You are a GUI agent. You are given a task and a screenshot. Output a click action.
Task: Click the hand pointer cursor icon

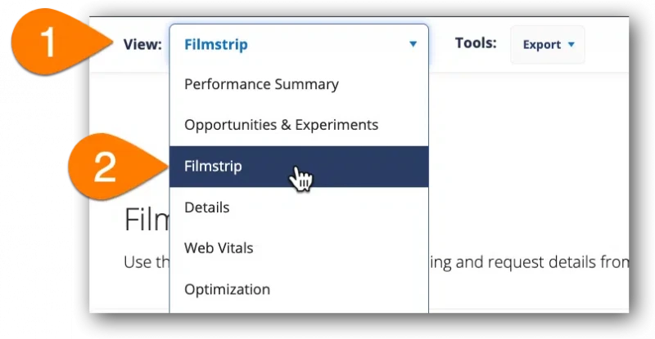click(300, 179)
